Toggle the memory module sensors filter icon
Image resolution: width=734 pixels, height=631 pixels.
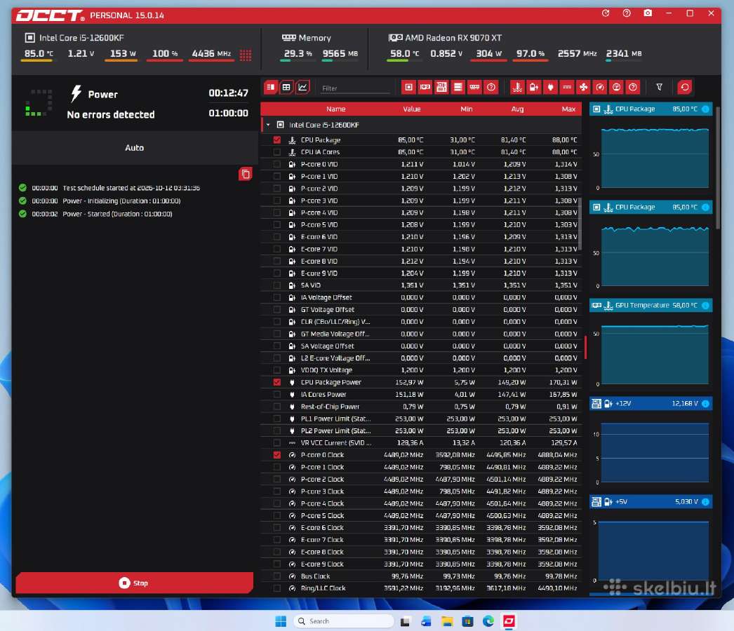click(x=474, y=87)
